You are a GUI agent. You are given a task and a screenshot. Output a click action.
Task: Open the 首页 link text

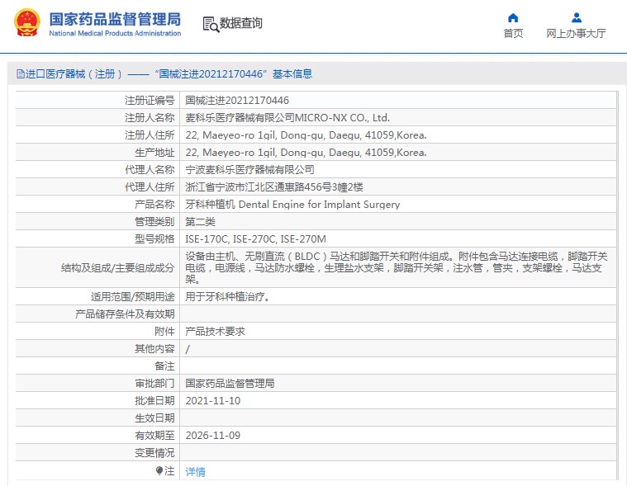[513, 33]
